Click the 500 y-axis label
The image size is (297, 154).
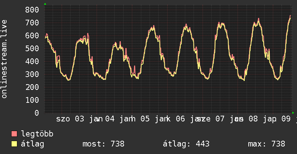(32, 49)
